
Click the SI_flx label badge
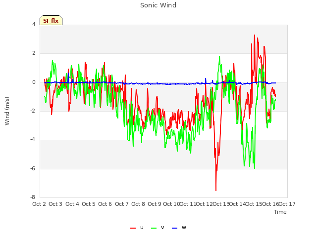(x=51, y=20)
